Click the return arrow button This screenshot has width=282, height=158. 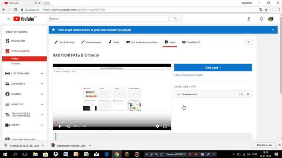click(x=249, y=42)
